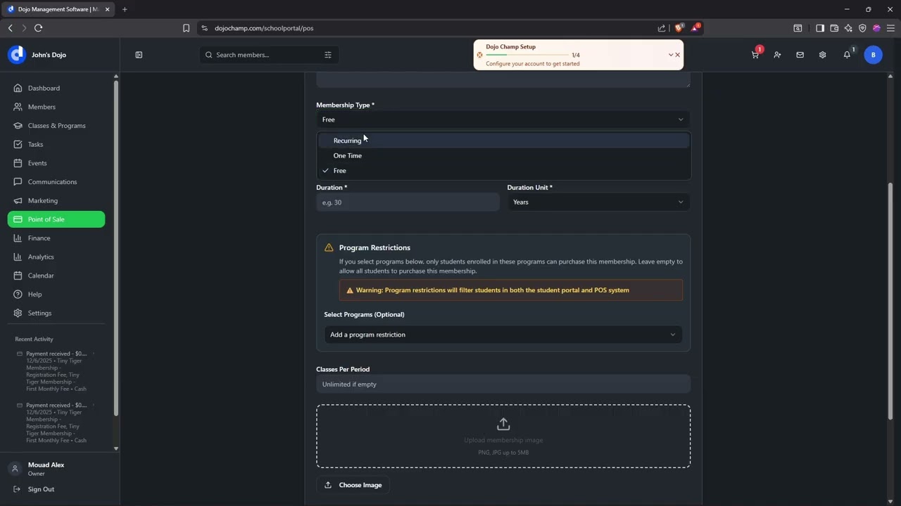Open Marketing in sidebar

[x=56, y=200]
